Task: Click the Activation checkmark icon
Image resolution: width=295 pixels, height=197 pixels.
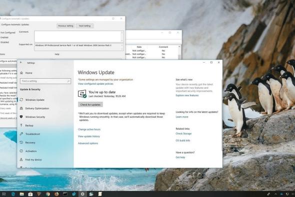Action: 21,151
